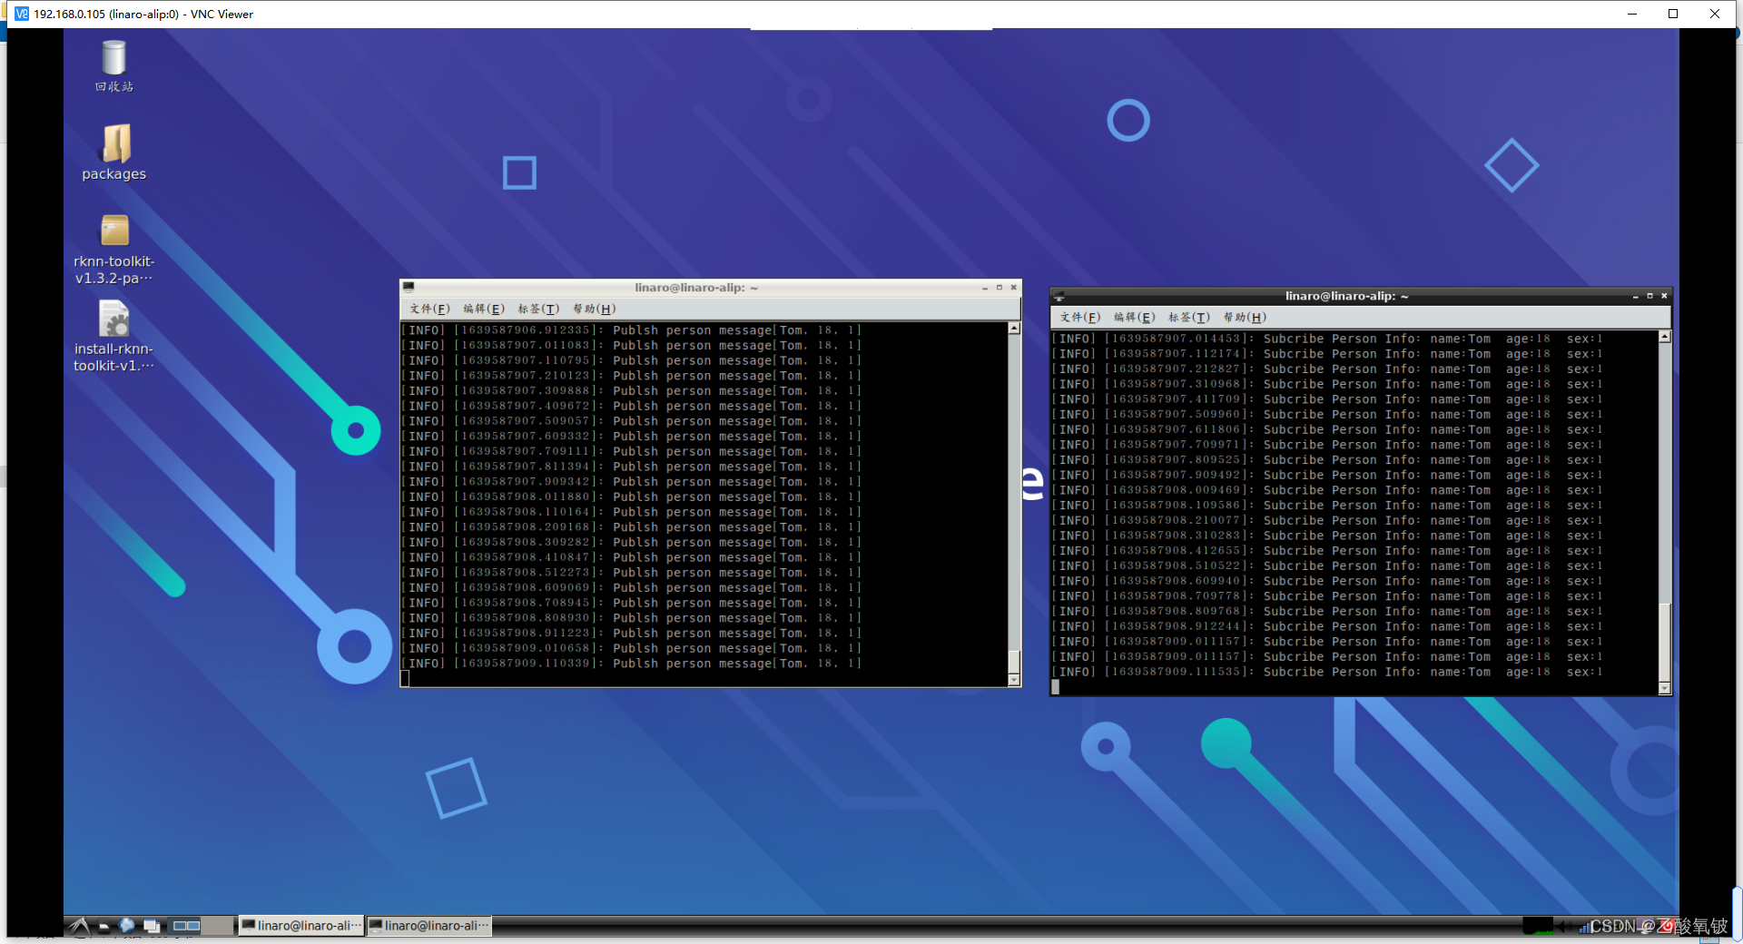
Task: Open the left terminal's window menu icon
Action: point(409,288)
